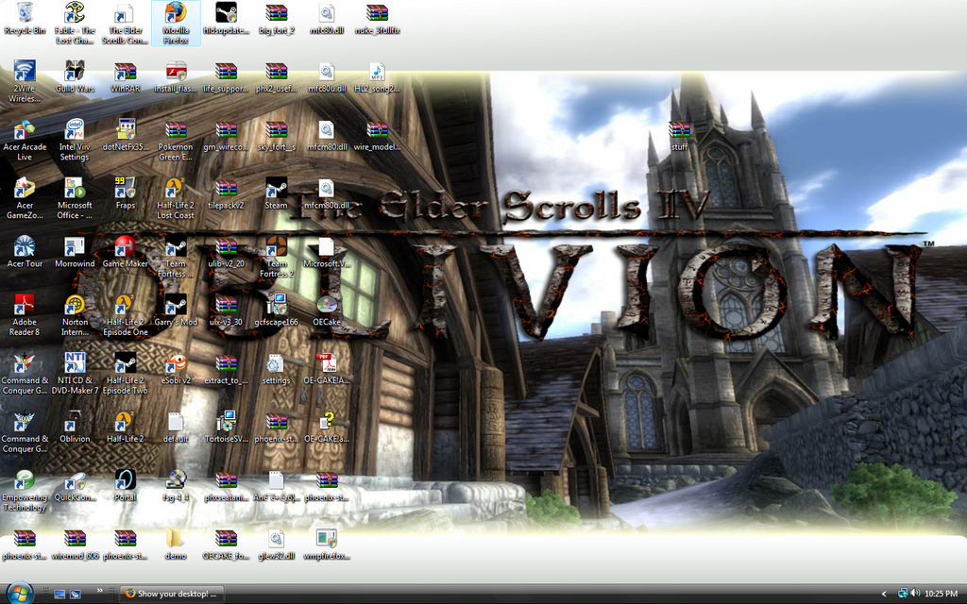967x604 pixels.
Task: Open Norton Internet Security shortcut
Action: point(75,315)
